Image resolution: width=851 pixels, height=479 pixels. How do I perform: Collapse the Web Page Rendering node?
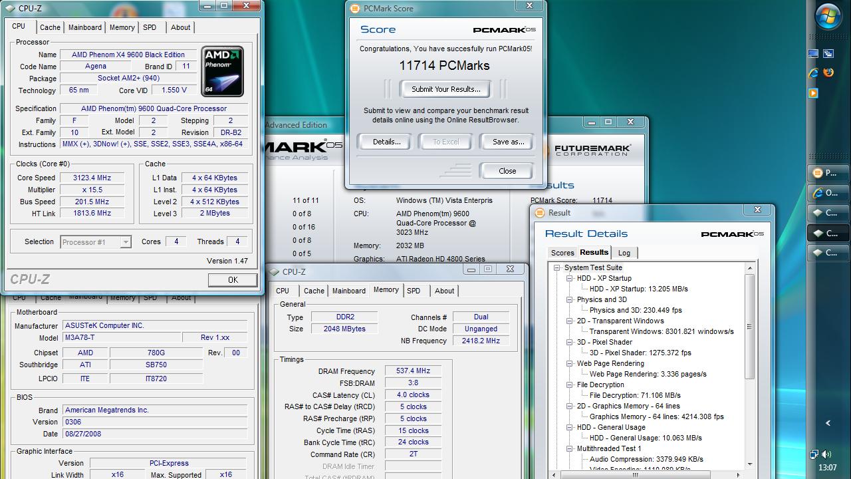click(x=570, y=363)
